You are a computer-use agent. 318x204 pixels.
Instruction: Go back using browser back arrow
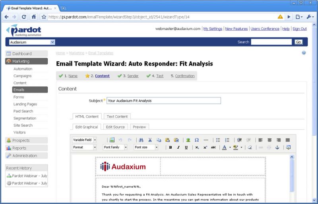point(6,17)
